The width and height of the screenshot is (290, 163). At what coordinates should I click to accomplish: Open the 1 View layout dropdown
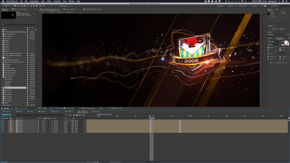[102, 108]
